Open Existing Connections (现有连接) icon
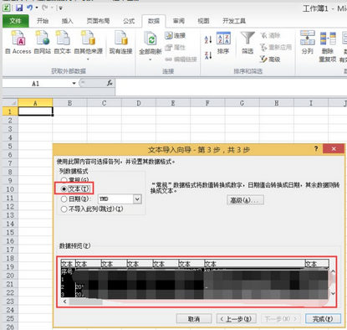This screenshot has width=347, height=330. 120,39
